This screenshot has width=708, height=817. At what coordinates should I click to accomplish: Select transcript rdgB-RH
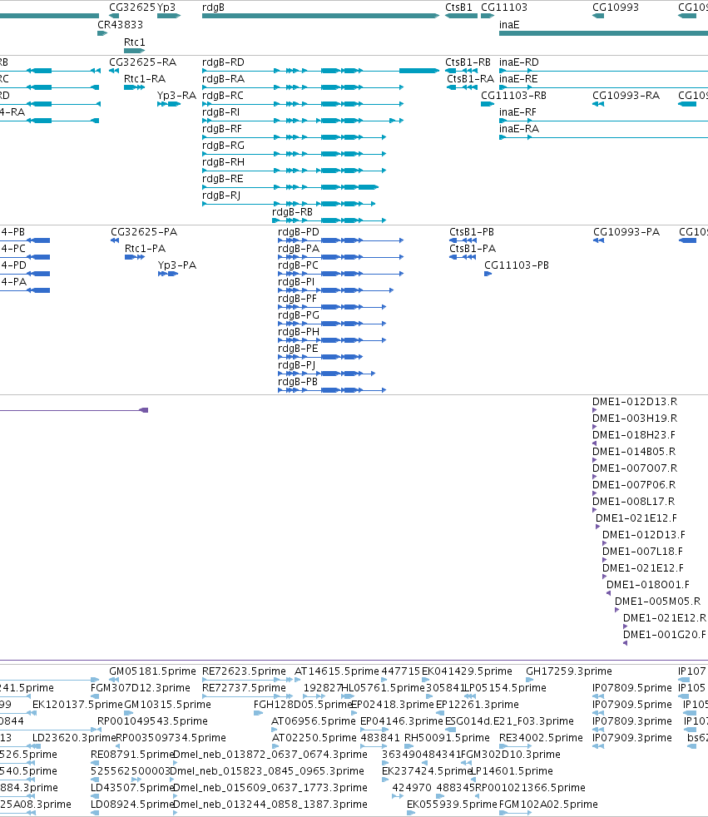tap(223, 162)
